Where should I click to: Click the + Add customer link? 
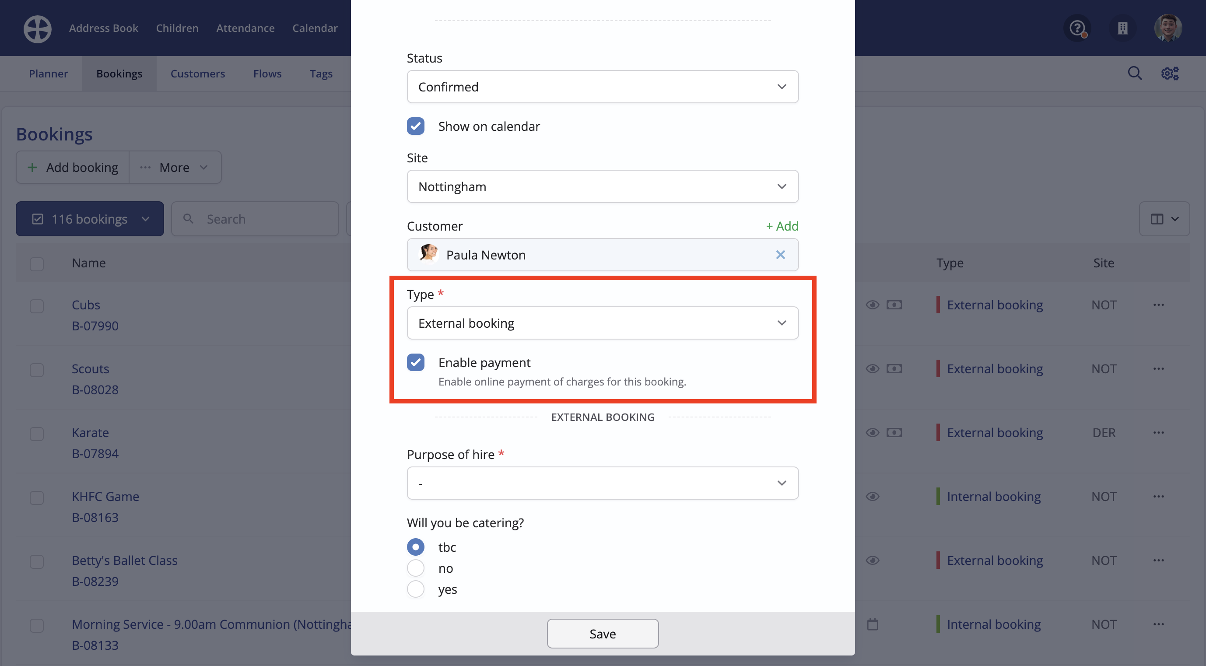(x=782, y=226)
